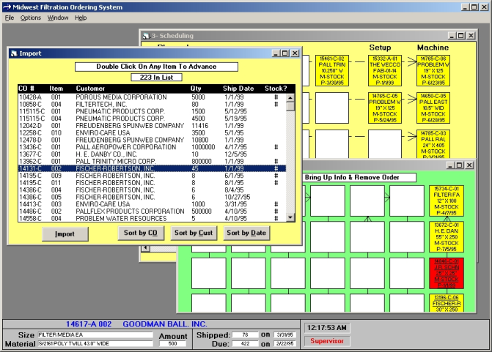Click the Midwest Filtration app title icon
This screenshot has width=492, height=352.
pos(7,6)
